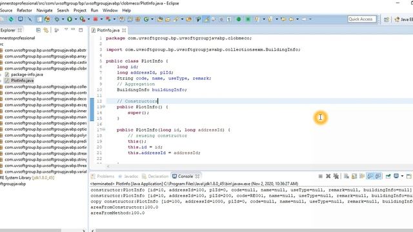The image size is (413, 232).
Task: Open the Package Explorer View Menu triangle
Action: [x=66, y=29]
